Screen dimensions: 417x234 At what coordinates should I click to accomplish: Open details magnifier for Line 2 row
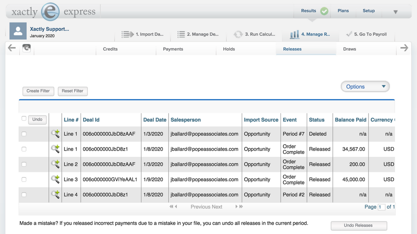point(56,164)
